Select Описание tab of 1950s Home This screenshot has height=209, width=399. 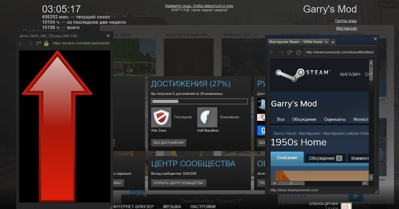[287, 158]
